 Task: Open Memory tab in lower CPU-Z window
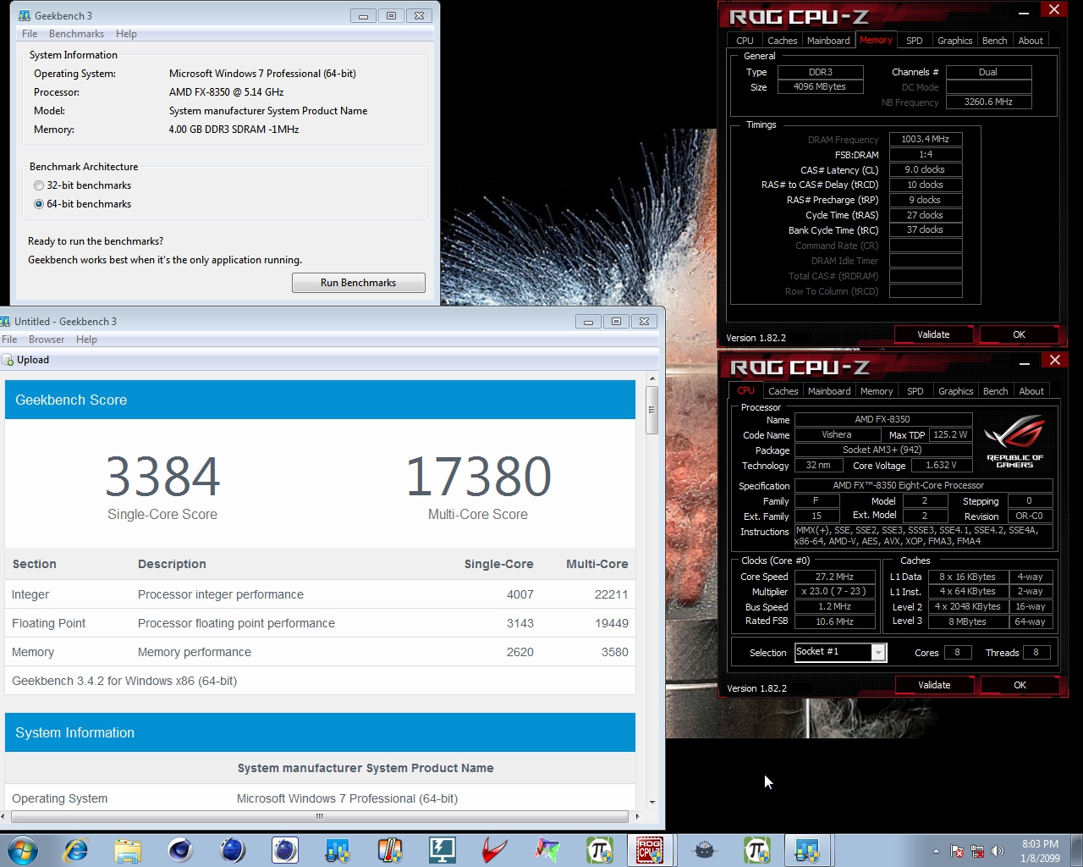pyautogui.click(x=877, y=391)
